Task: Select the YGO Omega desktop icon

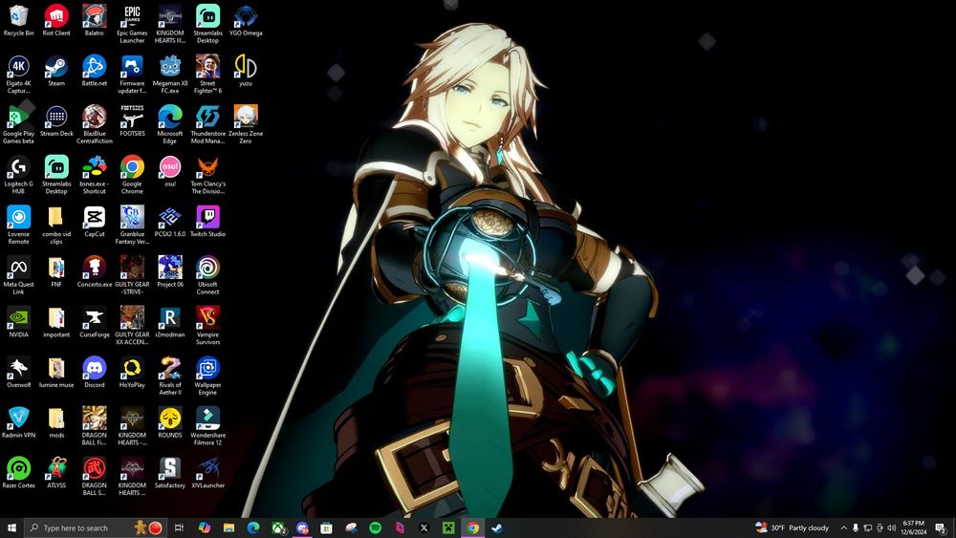Action: coord(245,20)
